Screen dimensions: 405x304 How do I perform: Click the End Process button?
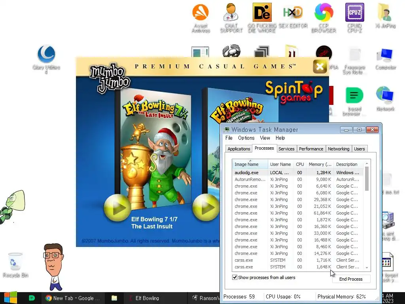point(351,279)
